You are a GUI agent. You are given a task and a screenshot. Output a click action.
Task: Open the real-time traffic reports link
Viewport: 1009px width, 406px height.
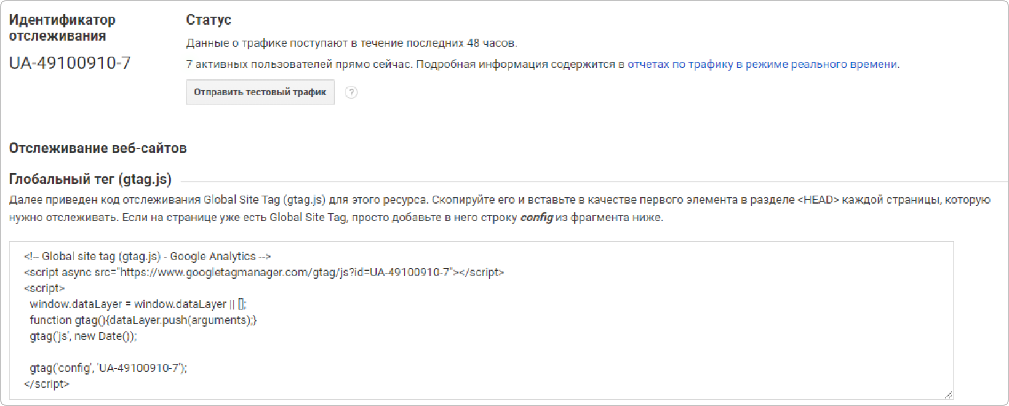[x=763, y=64]
